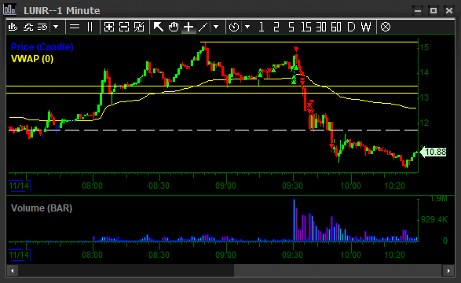
Task: Click the 929.4K volume axis label
Action: (x=434, y=219)
